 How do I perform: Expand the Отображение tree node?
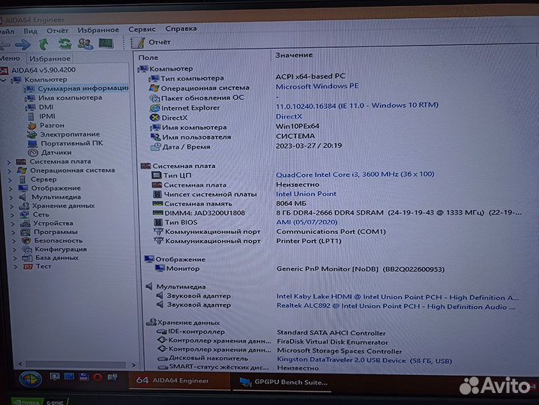pyautogui.click(x=10, y=189)
